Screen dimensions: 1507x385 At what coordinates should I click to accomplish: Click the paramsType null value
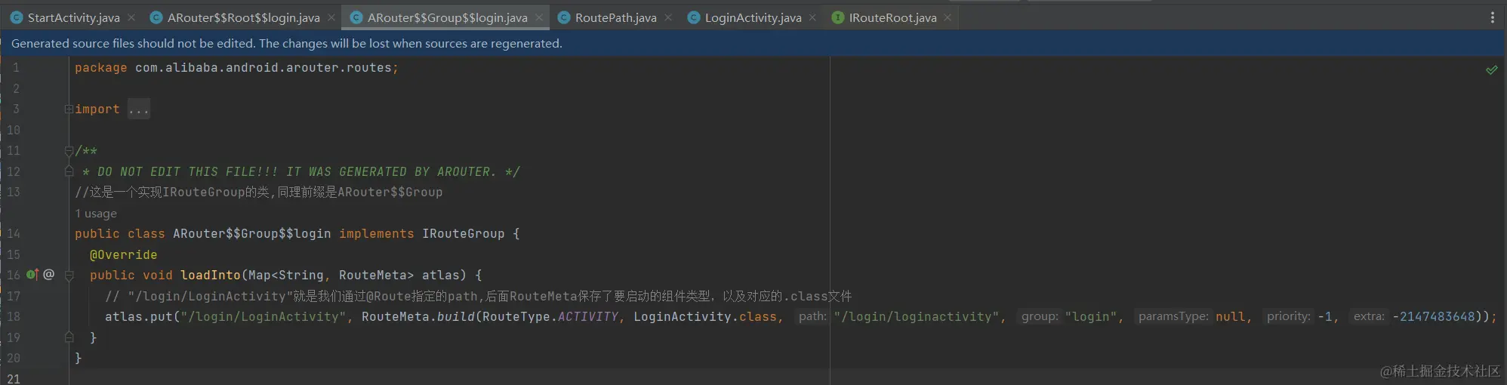[1230, 317]
